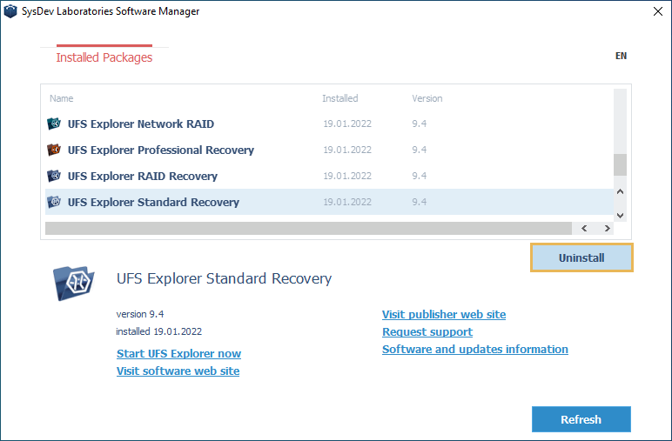Click the Request support link
672x441 pixels.
[x=427, y=331]
